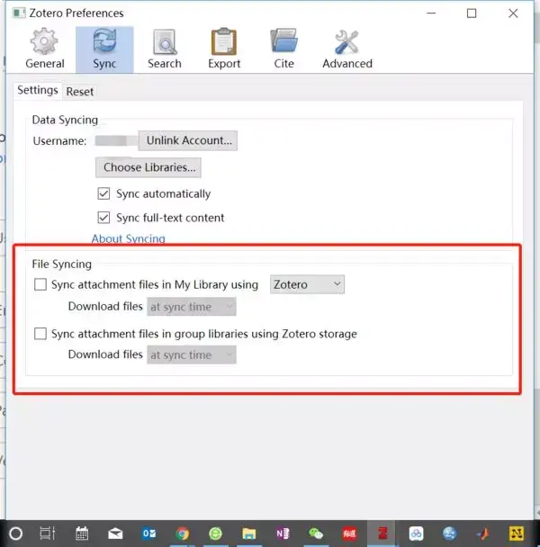Open the Advanced preferences pane
This screenshot has height=547, width=540.
click(x=347, y=49)
